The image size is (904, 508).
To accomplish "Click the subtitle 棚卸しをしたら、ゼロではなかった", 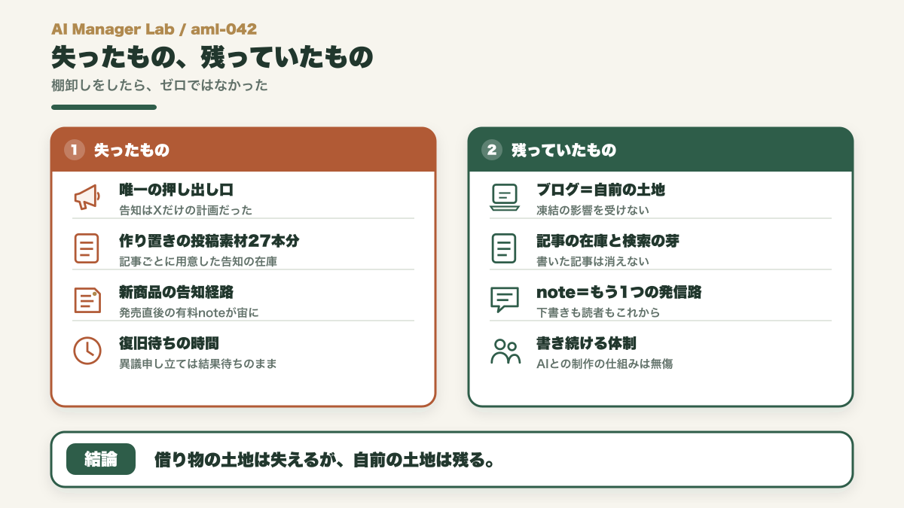I will click(x=160, y=85).
